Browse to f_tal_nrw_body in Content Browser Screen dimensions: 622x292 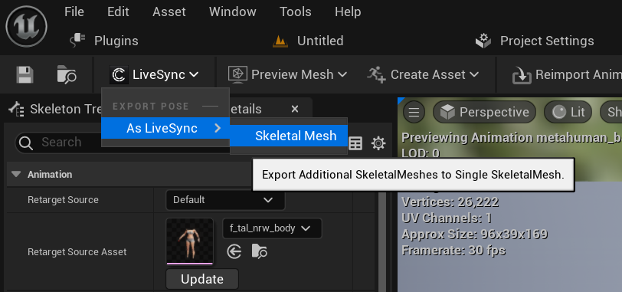point(260,251)
